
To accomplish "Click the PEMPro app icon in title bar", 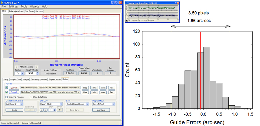I will (2, 3).
